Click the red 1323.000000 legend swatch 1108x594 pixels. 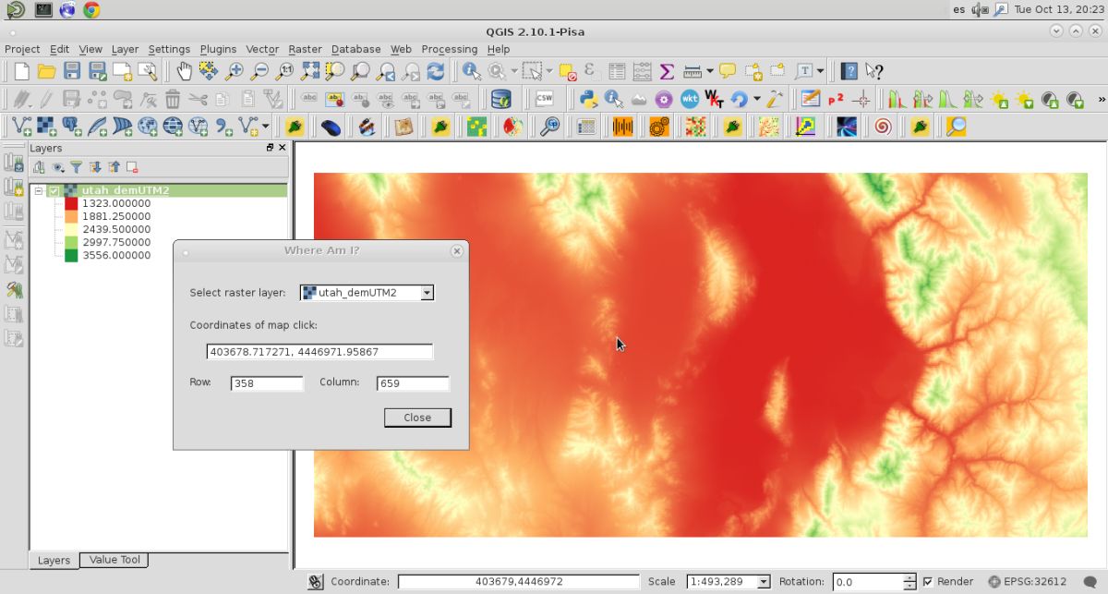pos(71,203)
